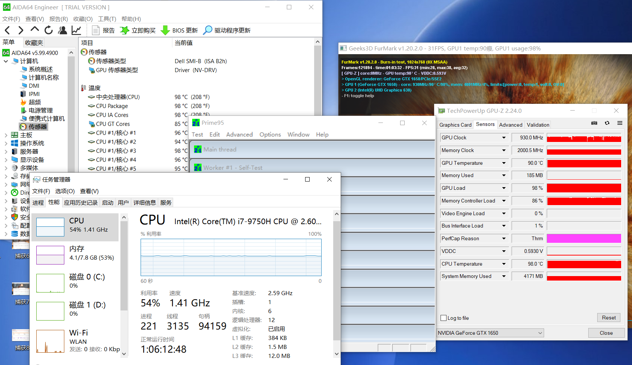This screenshot has height=365, width=632.
Task: Open the CPU Temperature sensor dropdown
Action: pyautogui.click(x=504, y=264)
